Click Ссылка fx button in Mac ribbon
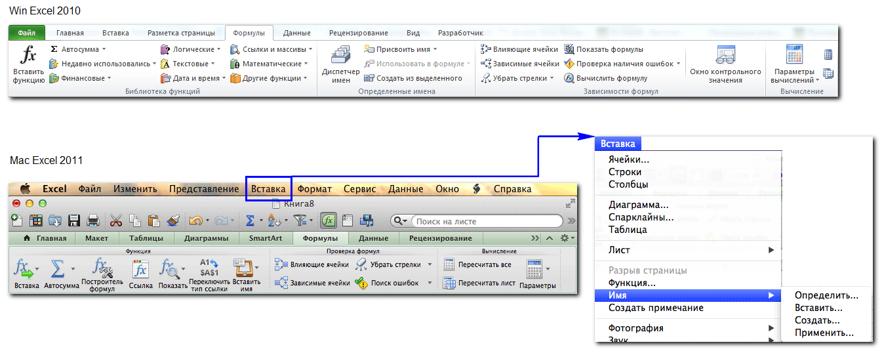 click(141, 274)
